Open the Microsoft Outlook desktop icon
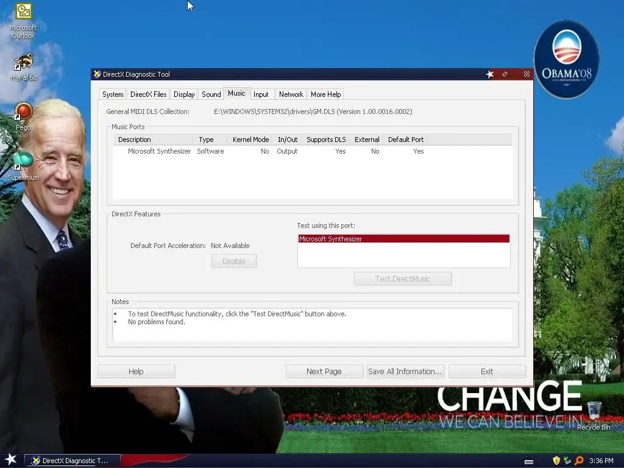The width and height of the screenshot is (624, 468). (23, 21)
